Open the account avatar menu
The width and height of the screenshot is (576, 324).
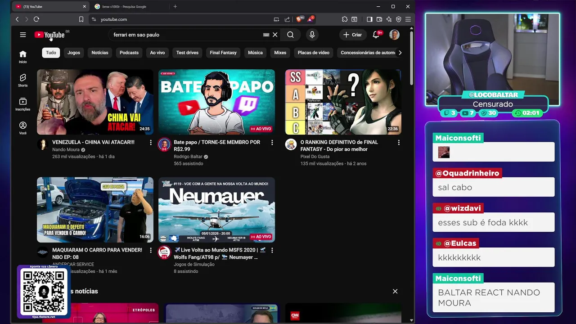[x=394, y=35]
